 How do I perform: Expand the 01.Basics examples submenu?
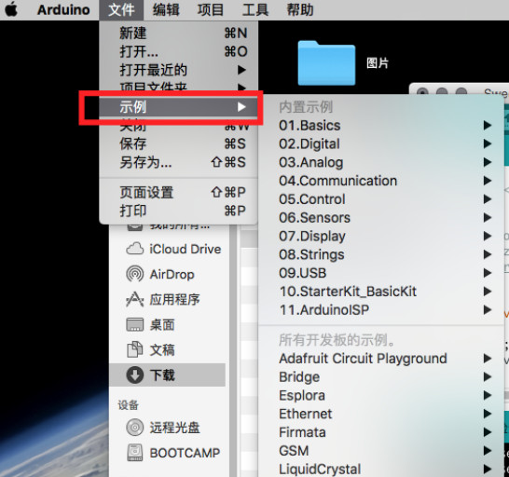tap(380, 125)
